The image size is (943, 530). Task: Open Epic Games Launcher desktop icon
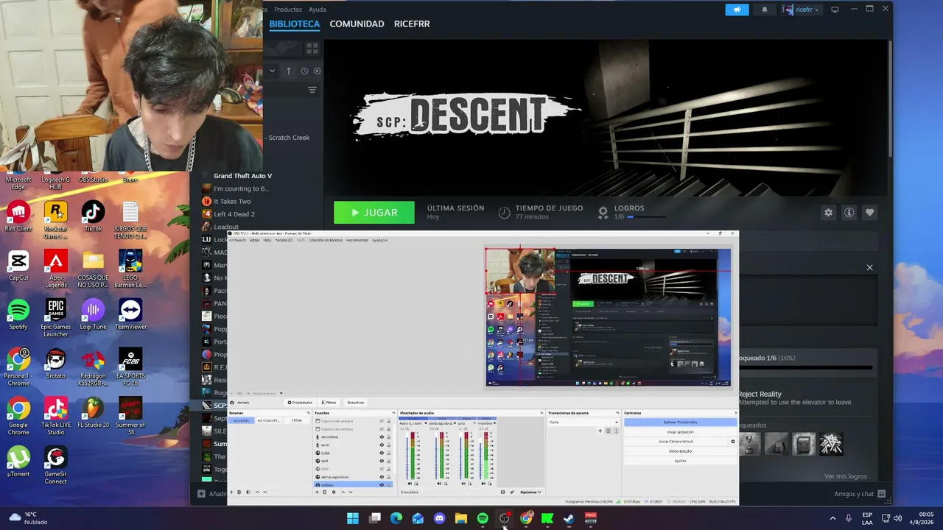tap(56, 318)
